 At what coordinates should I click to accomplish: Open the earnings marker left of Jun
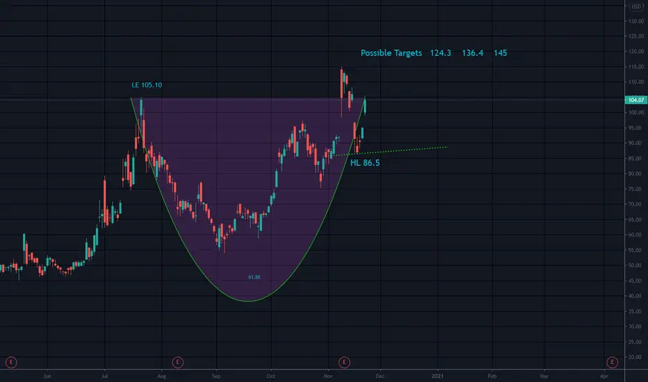(11, 362)
